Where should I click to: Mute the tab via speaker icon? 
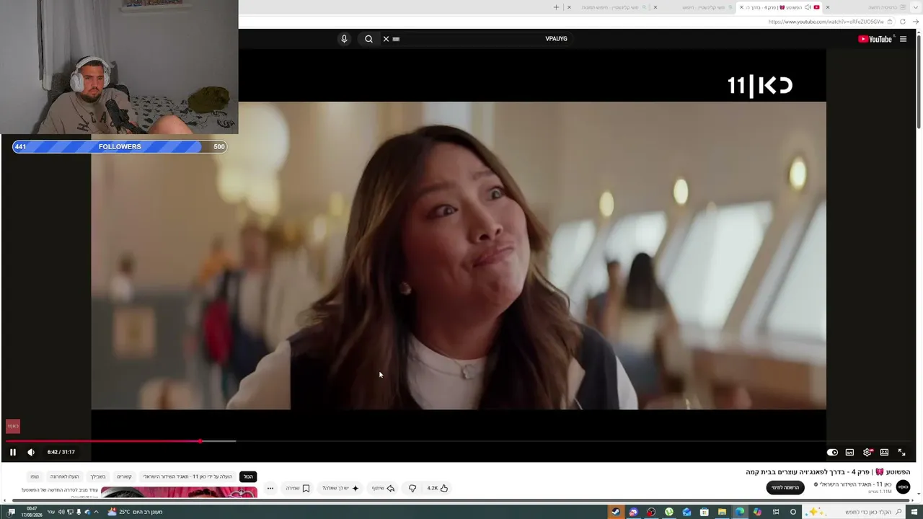click(x=808, y=7)
